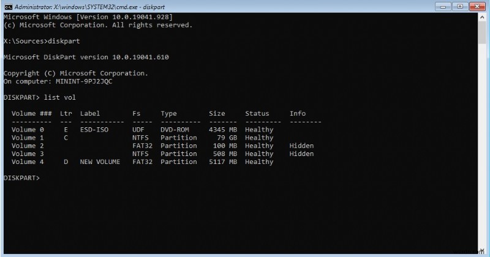490x257 pixels.
Task: Click 'Healthy' status of Volume 4
Action: coord(259,162)
